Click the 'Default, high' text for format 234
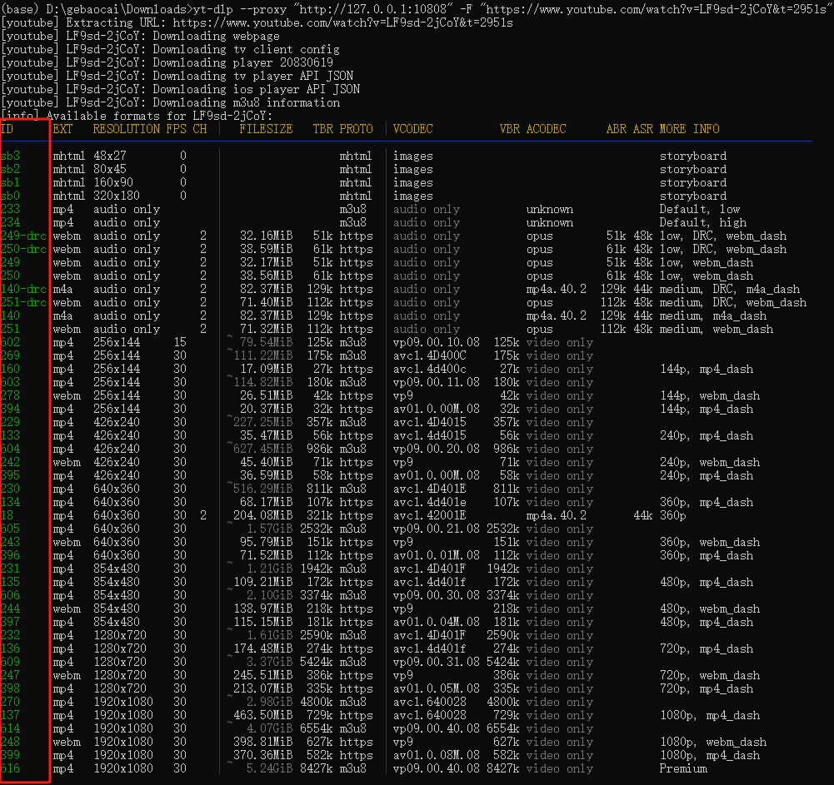The height and width of the screenshot is (785, 834). [699, 222]
